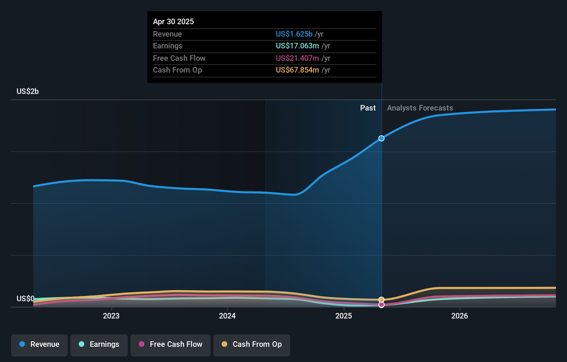Click the US$0 y-axis label

[25, 298]
